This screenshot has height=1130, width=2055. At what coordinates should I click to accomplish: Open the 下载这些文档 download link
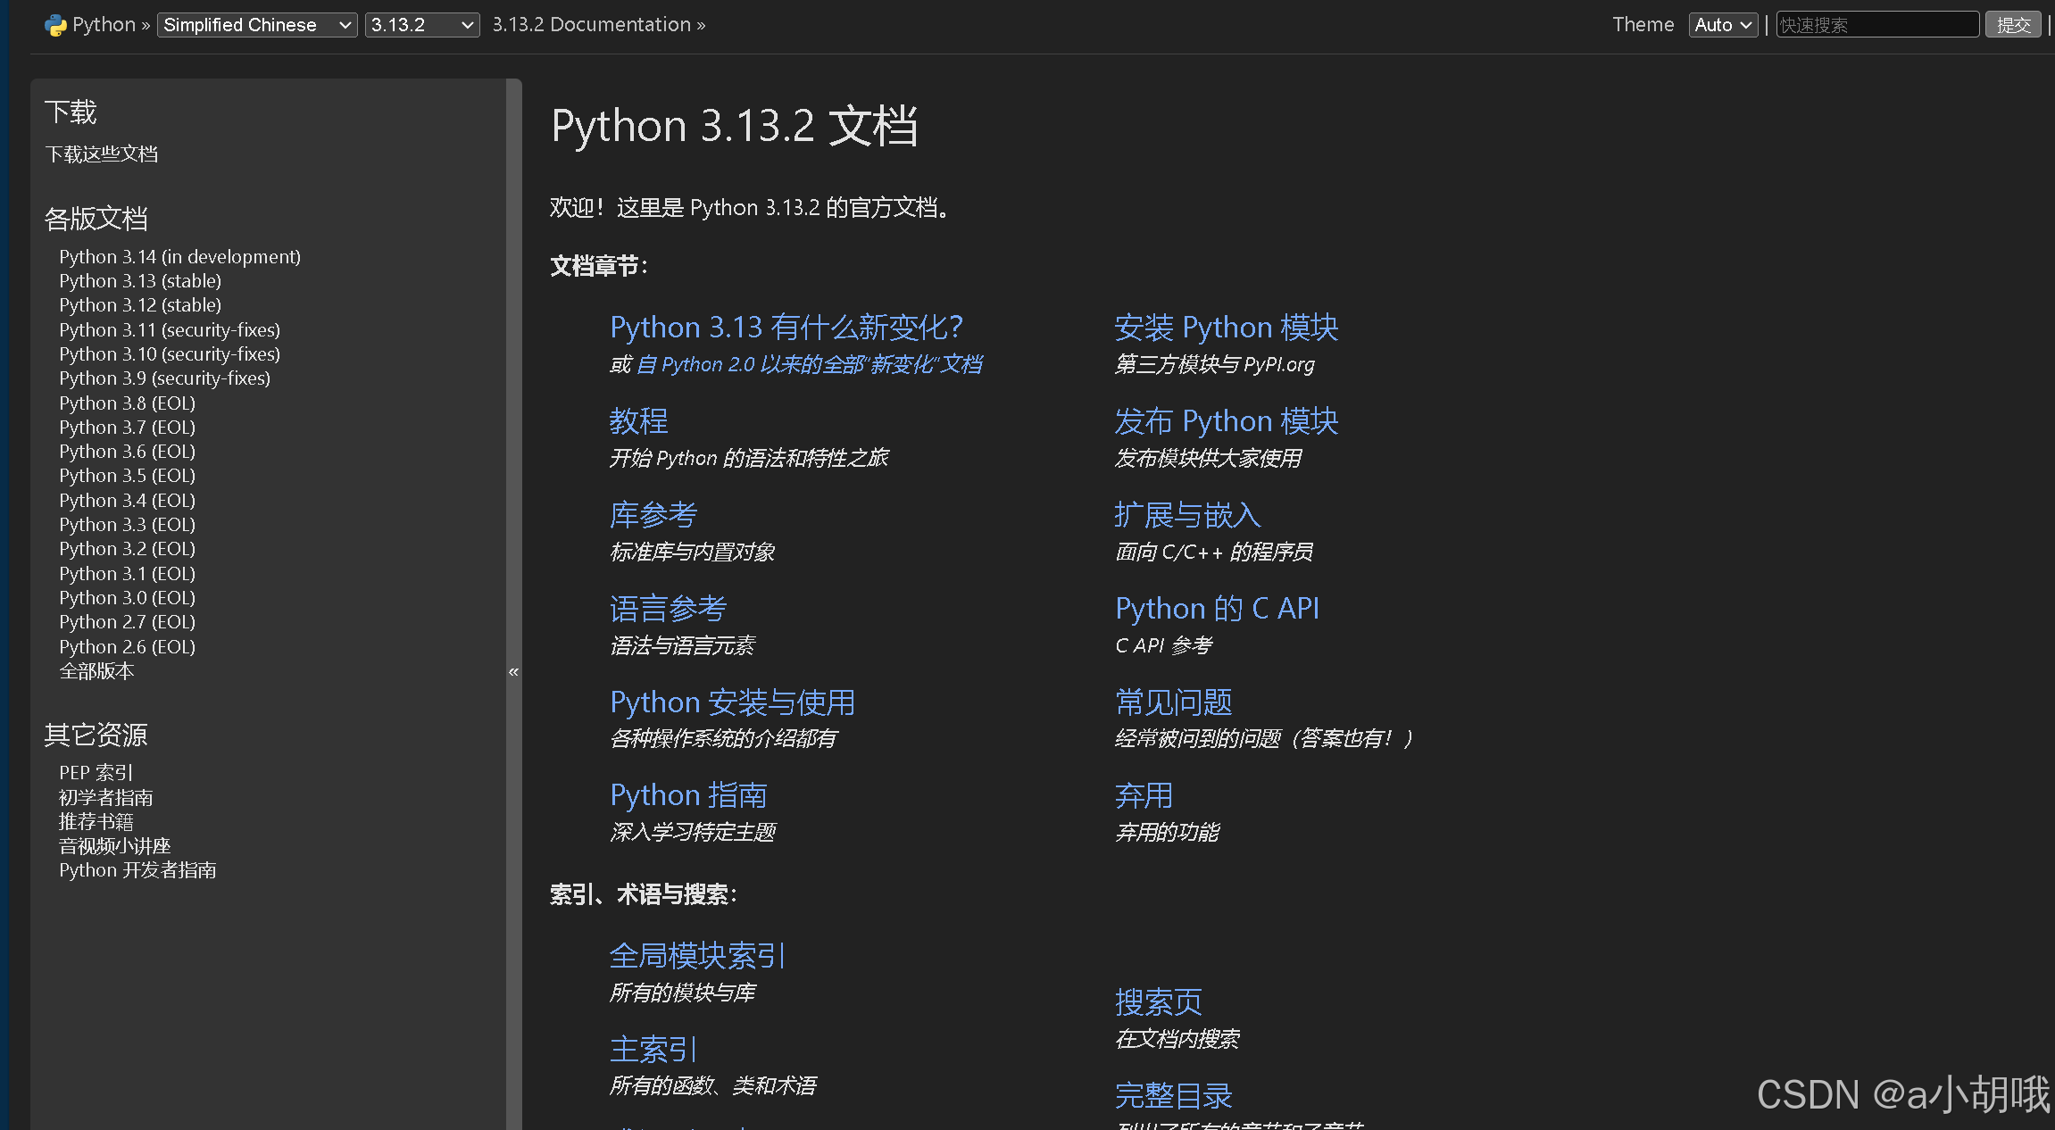(102, 154)
